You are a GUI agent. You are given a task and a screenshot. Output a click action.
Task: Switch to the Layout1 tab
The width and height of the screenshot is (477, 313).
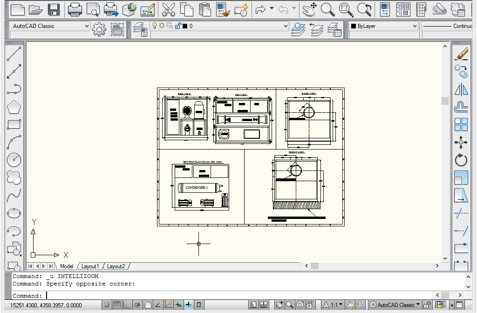point(90,266)
